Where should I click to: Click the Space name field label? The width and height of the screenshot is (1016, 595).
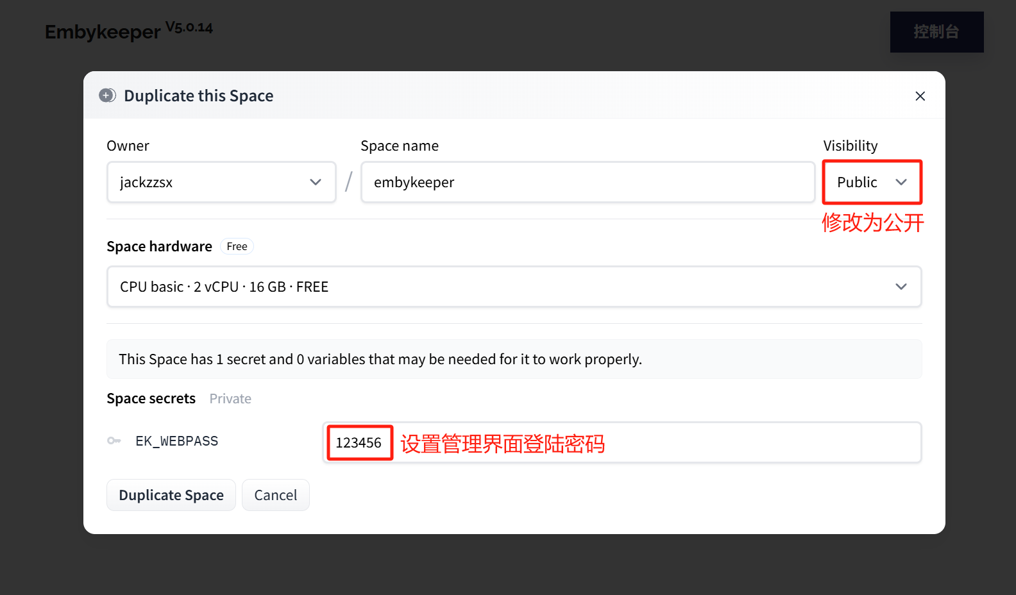click(x=400, y=146)
